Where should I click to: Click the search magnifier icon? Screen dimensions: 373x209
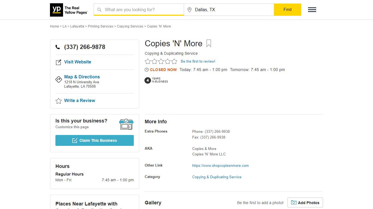coord(99,10)
